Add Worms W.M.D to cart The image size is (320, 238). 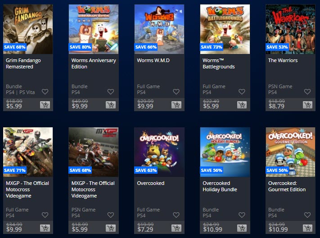(176, 105)
